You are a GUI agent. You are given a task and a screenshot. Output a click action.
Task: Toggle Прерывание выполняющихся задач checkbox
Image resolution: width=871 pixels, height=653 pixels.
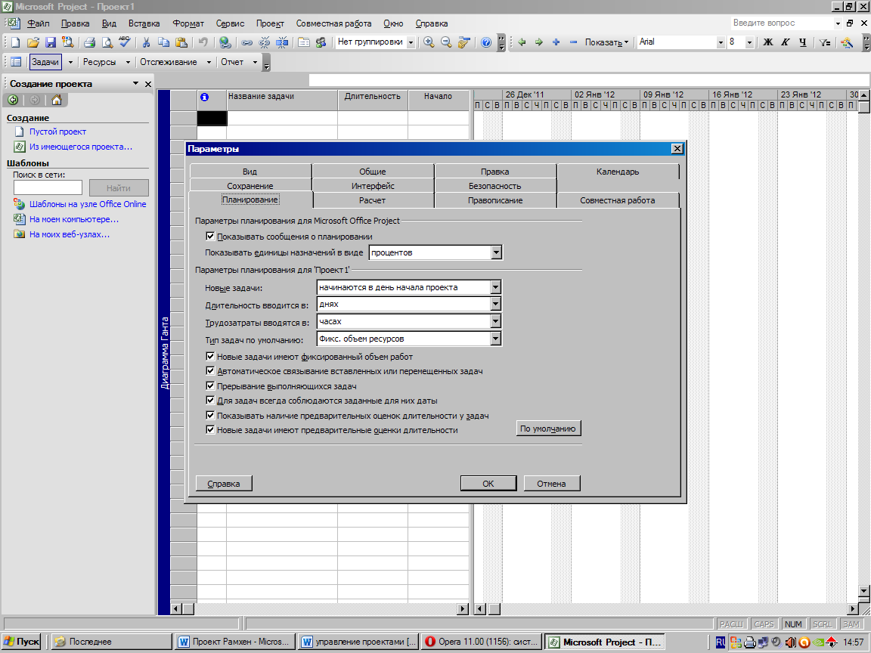pyautogui.click(x=210, y=386)
